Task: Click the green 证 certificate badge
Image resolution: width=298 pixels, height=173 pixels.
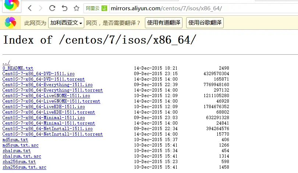Action: [104, 8]
